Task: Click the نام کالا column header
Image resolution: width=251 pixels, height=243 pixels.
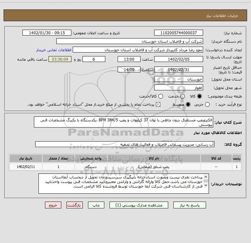Action: [x=154, y=159]
